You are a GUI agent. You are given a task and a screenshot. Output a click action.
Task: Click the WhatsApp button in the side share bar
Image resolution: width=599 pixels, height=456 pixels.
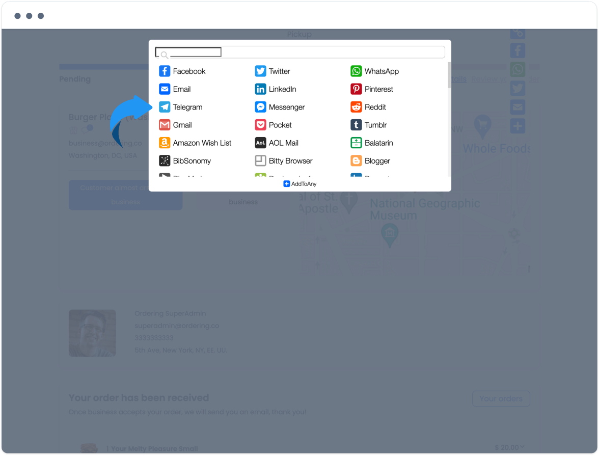tap(518, 70)
